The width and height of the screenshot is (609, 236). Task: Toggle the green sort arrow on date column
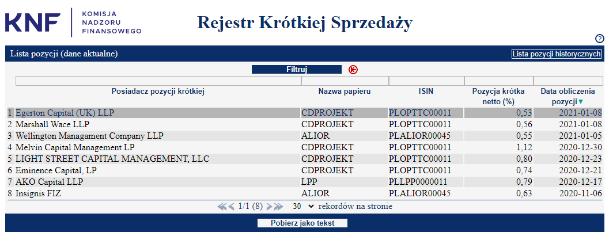[581, 102]
